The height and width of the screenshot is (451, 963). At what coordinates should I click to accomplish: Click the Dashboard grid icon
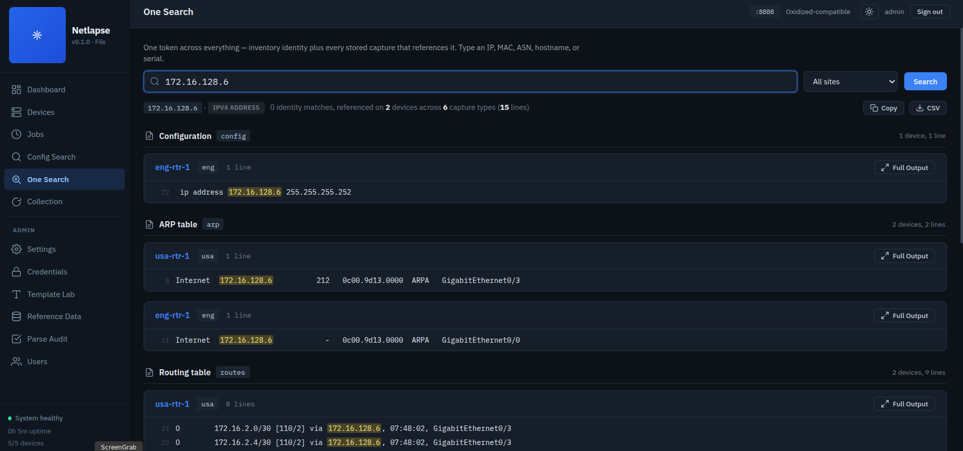point(17,90)
